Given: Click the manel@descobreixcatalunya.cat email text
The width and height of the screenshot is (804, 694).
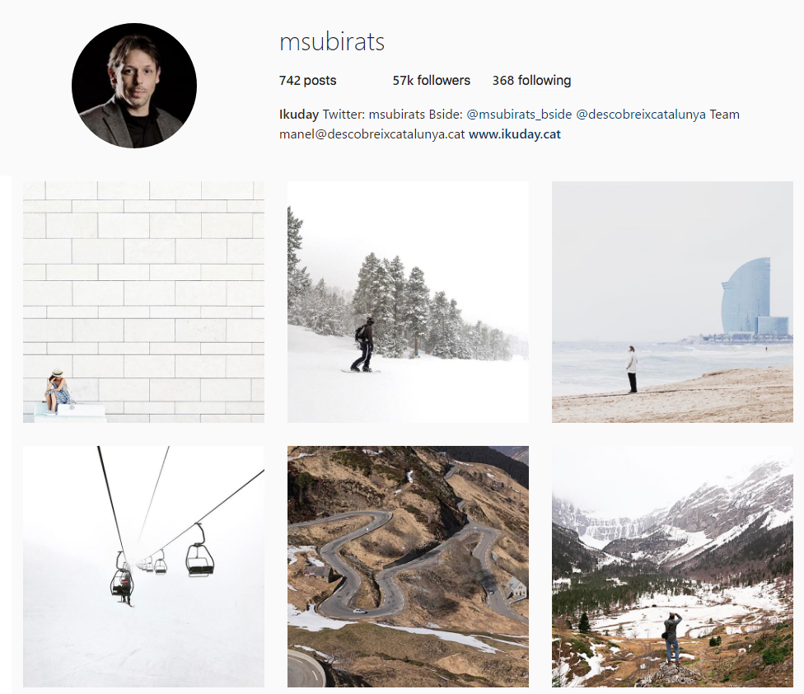Looking at the screenshot, I should point(372,134).
